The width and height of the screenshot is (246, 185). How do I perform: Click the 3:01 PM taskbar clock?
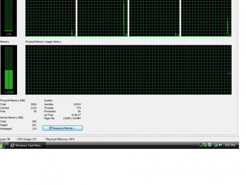(230, 145)
